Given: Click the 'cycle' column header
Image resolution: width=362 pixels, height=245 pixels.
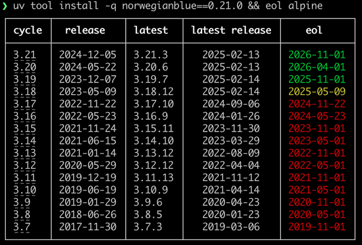Looking at the screenshot, I should click(28, 31).
